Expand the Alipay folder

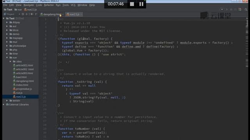pyautogui.click(x=7, y=23)
